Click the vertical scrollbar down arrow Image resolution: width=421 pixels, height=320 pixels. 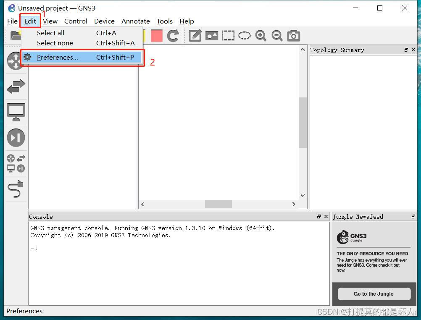point(303,195)
